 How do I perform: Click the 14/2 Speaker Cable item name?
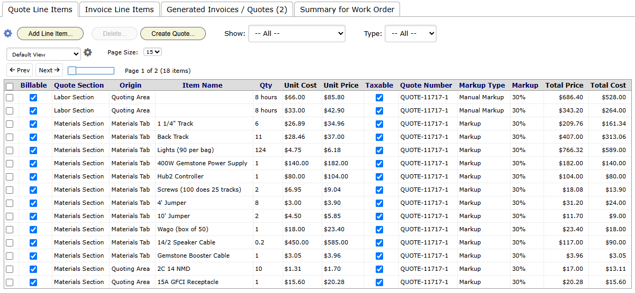(x=186, y=243)
